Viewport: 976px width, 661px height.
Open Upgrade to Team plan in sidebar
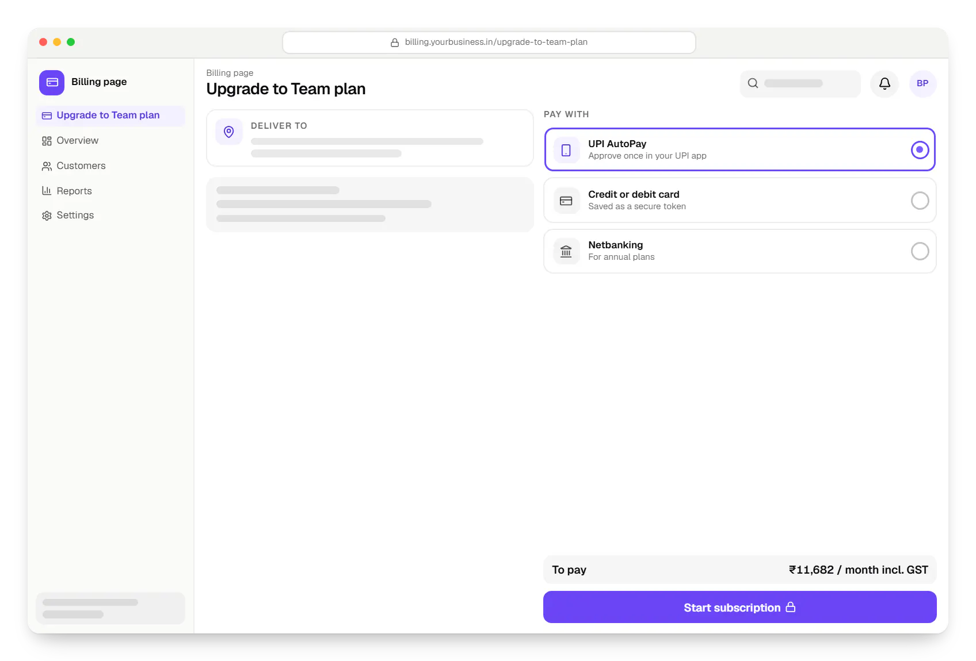(110, 116)
